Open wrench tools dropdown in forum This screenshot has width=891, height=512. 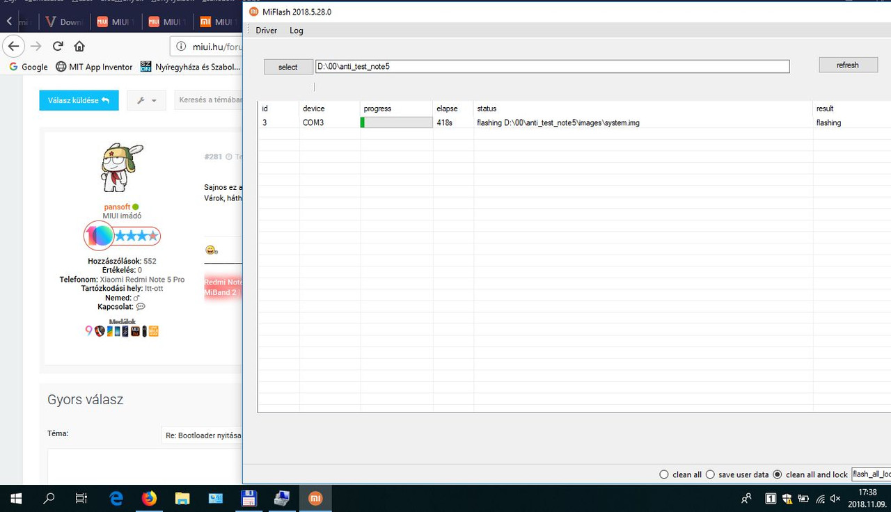[x=146, y=100]
